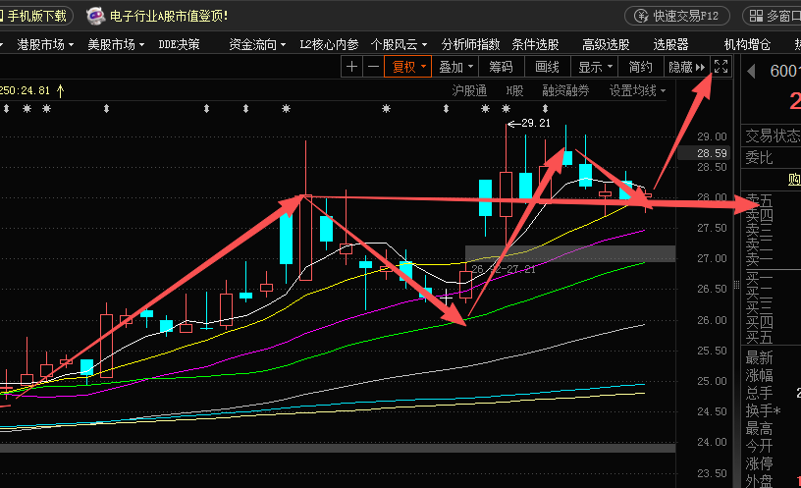Zoom in the K-line chart with plus
Screen dimensions: 801x488
[x=351, y=67]
